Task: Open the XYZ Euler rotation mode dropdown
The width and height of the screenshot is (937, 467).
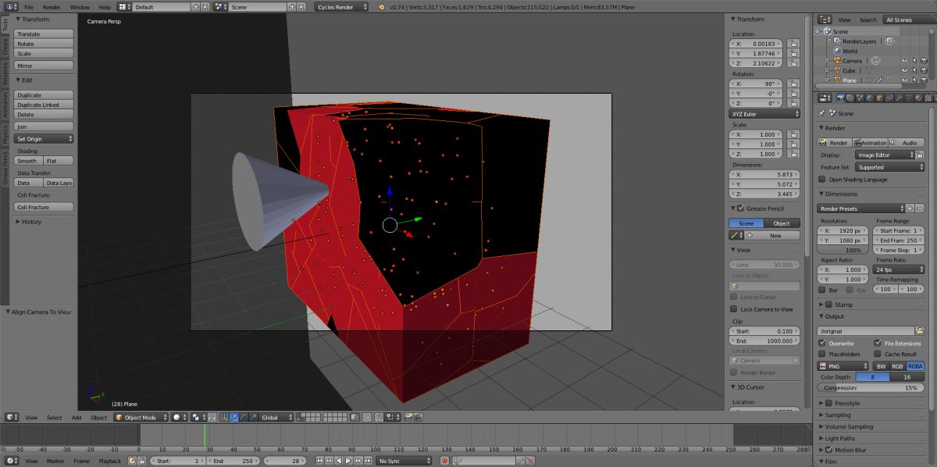Action: 765,114
